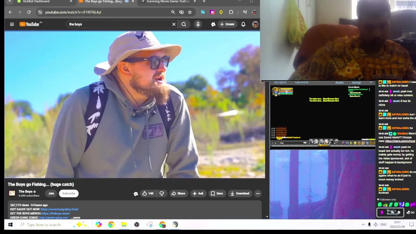416x234 pixels.
Task: Open the YouTube hamburger guide menu
Action: pyautogui.click(x=12, y=24)
